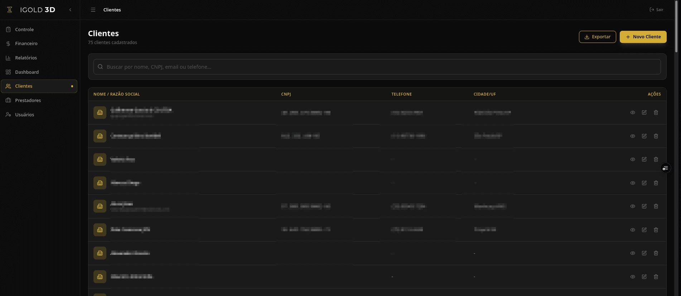Image resolution: width=681 pixels, height=296 pixels.
Task: Remove the fourth client using its trash icon
Action: coord(656,183)
